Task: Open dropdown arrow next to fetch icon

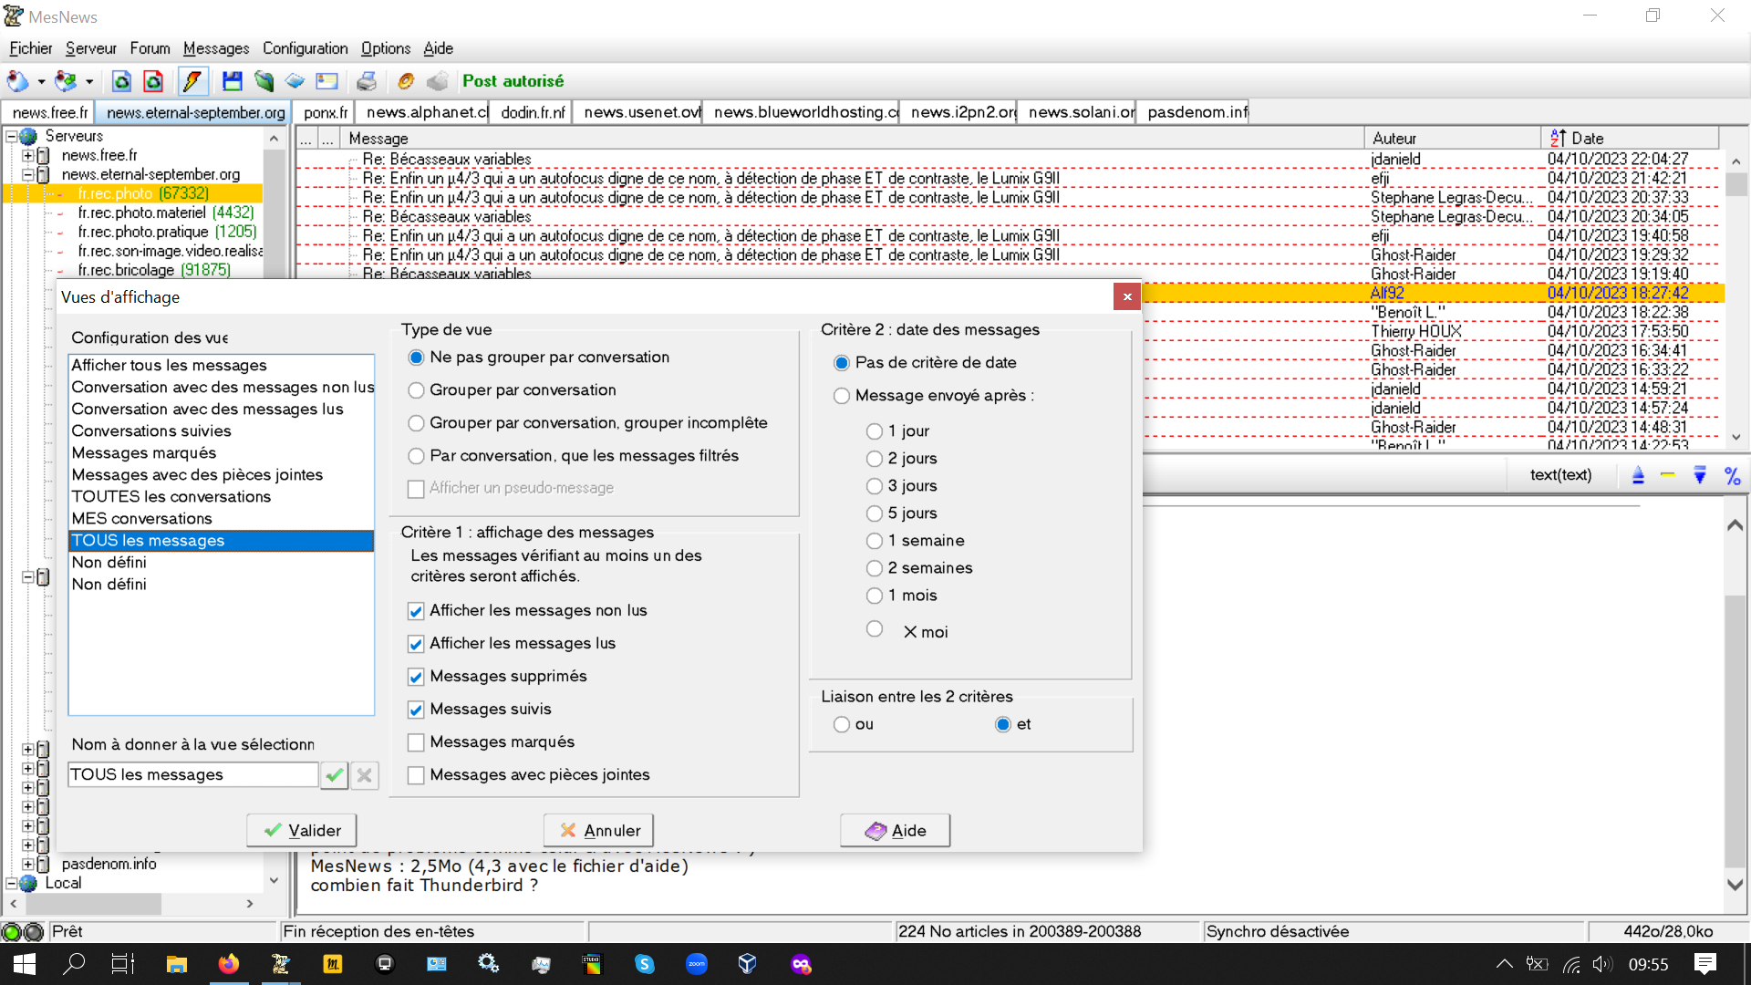Action: 89,82
